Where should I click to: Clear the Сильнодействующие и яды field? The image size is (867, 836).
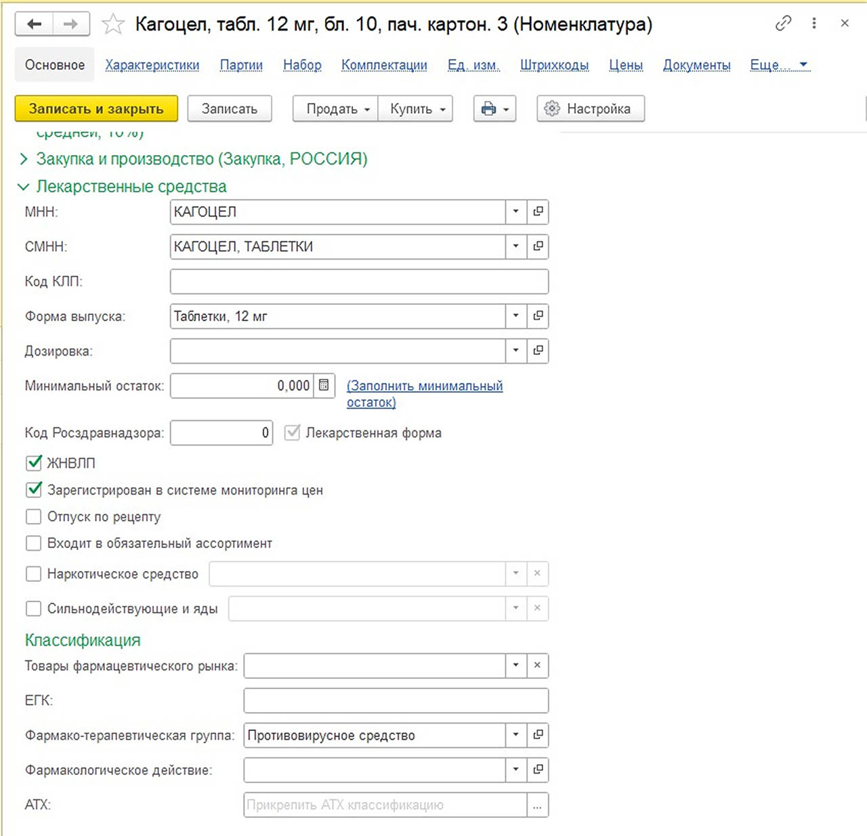537,608
